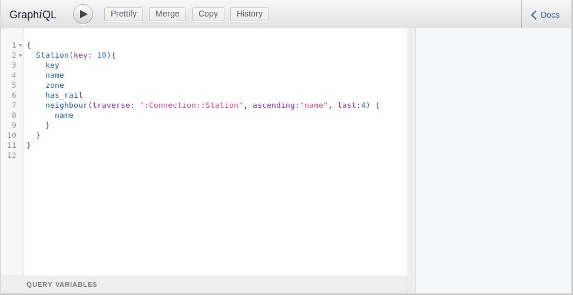573x295 pixels.
Task: Run the query with the play button
Action: [x=83, y=14]
